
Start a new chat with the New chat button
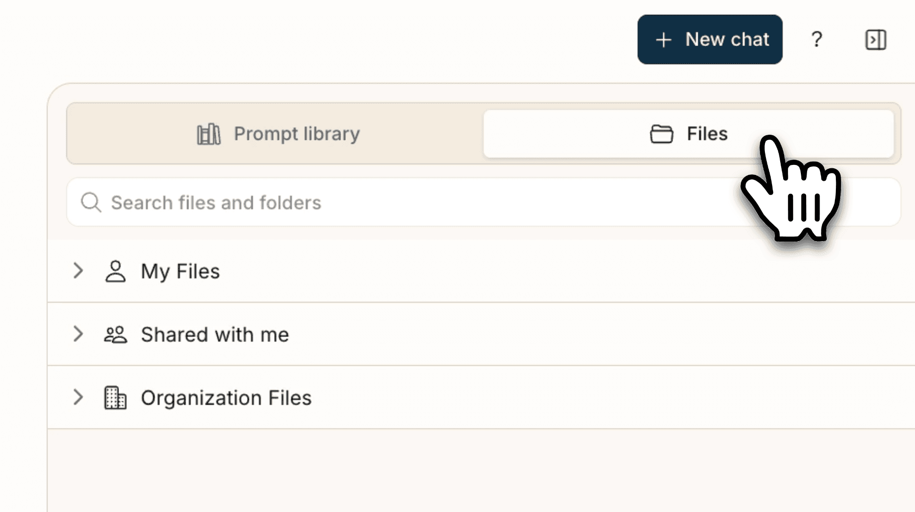tap(727, 39)
